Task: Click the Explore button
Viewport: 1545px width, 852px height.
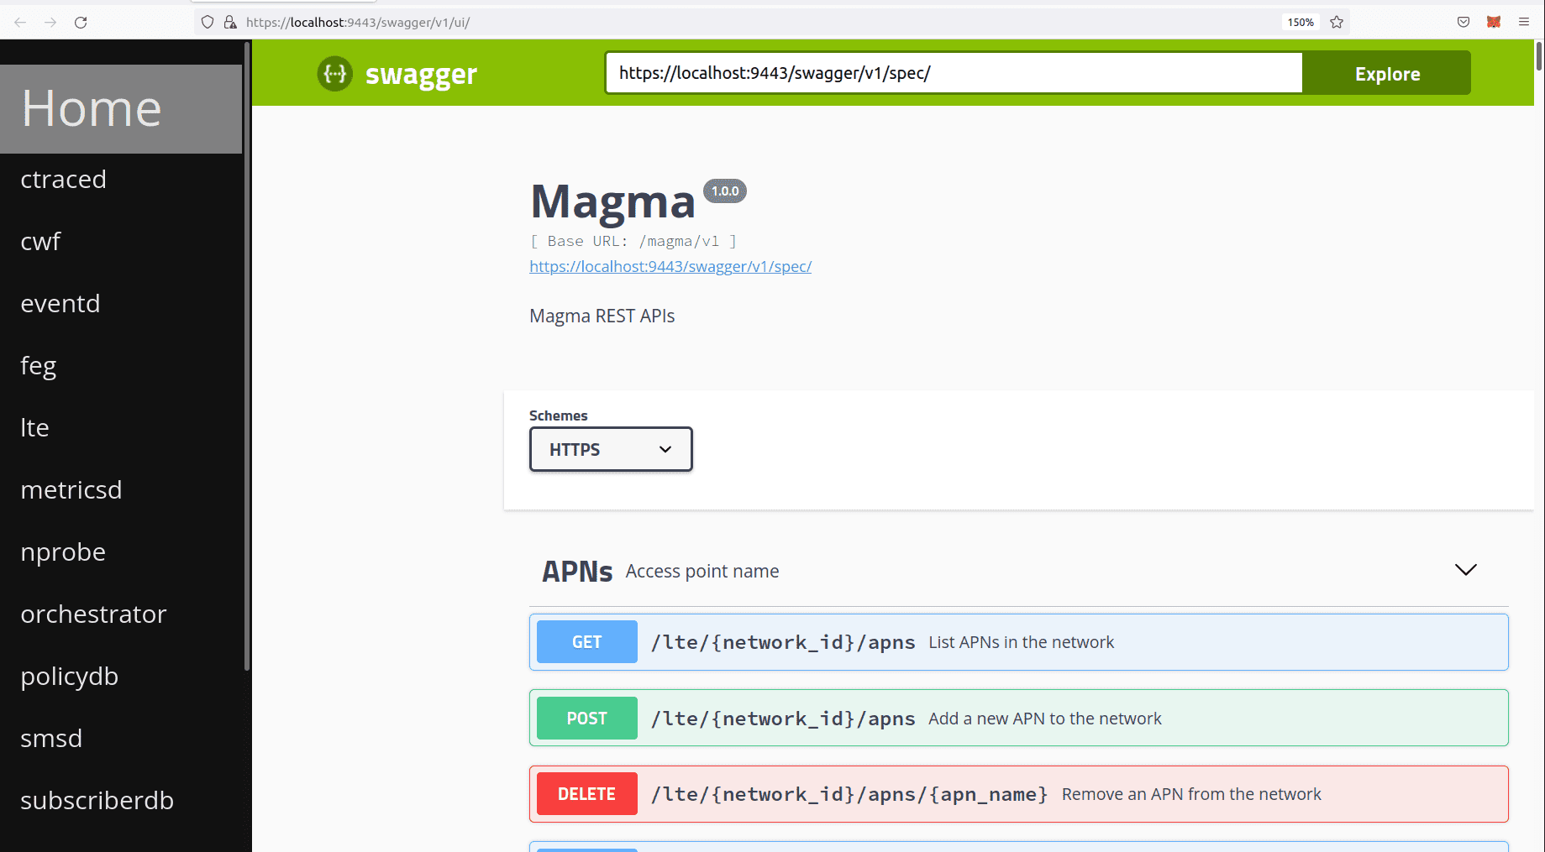Action: [x=1386, y=73]
